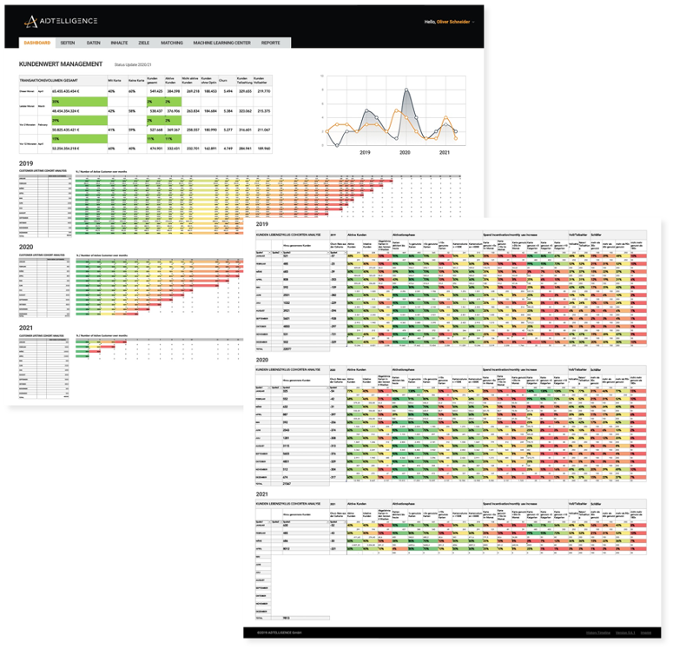This screenshot has height=649, width=673.
Task: Open first filter dropdown in 2021 Kunden table
Action: 269,522
